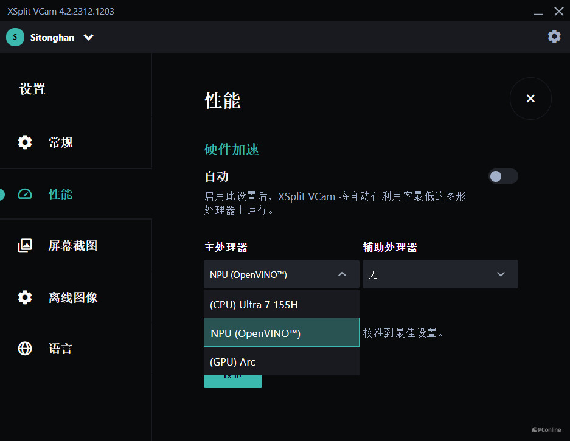
Task: Switch to the 常规 settings section
Action: click(x=60, y=142)
